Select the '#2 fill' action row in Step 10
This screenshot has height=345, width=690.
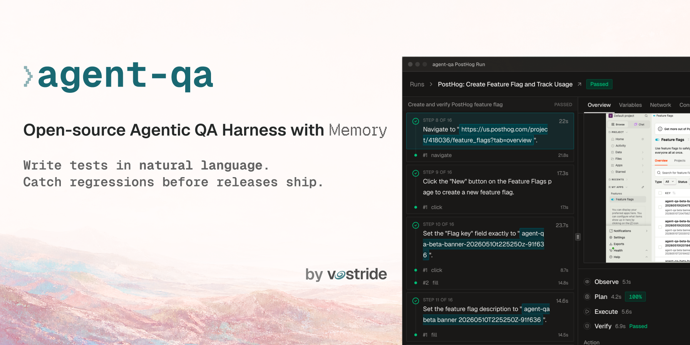tap(490, 283)
